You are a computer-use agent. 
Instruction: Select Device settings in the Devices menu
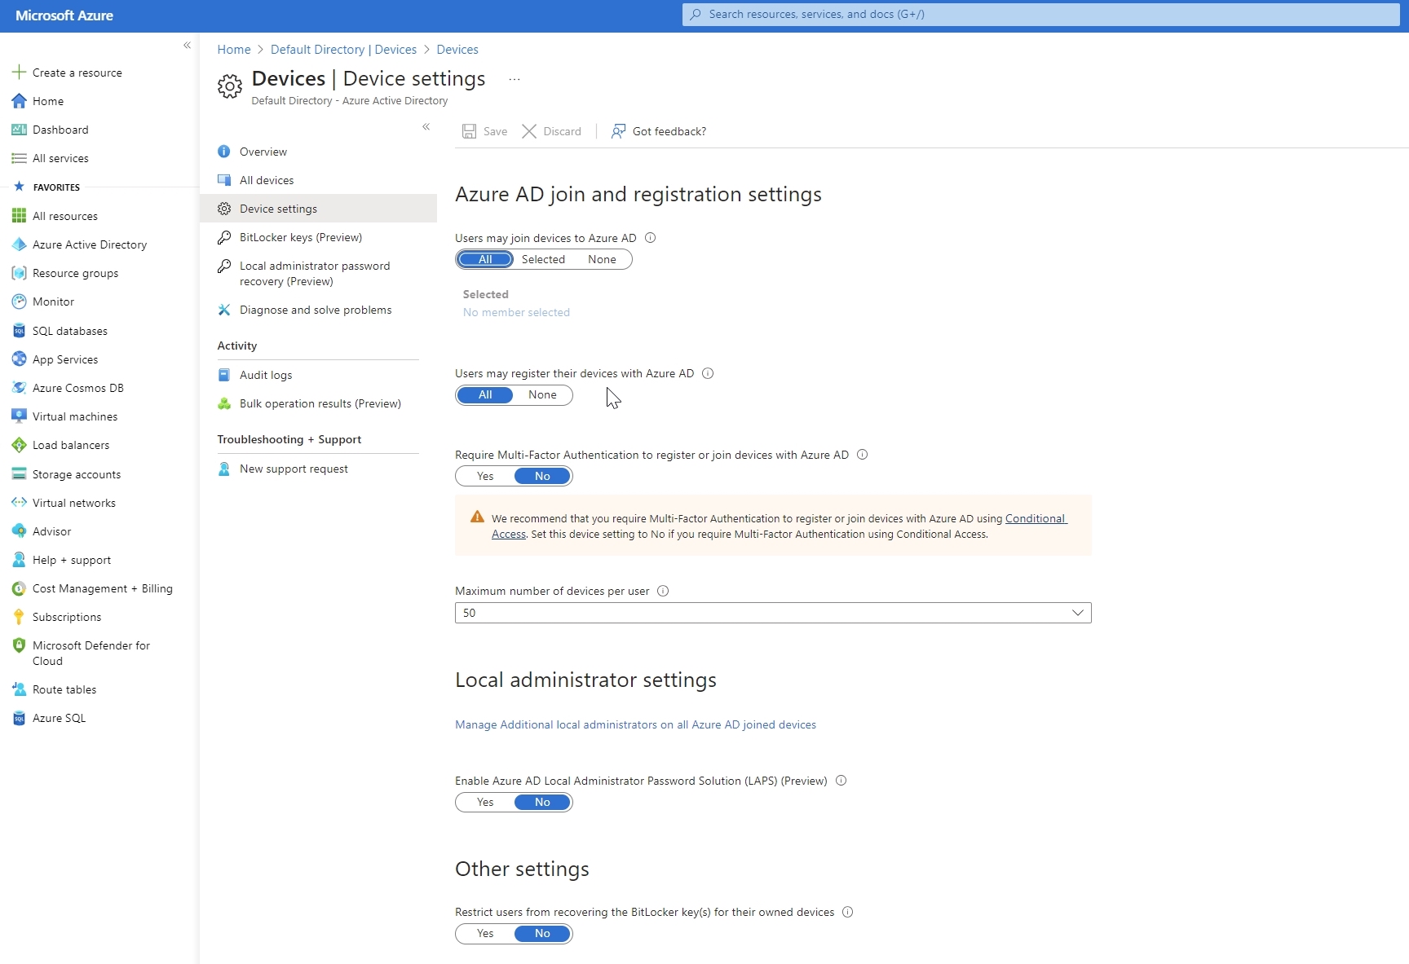[x=318, y=209]
